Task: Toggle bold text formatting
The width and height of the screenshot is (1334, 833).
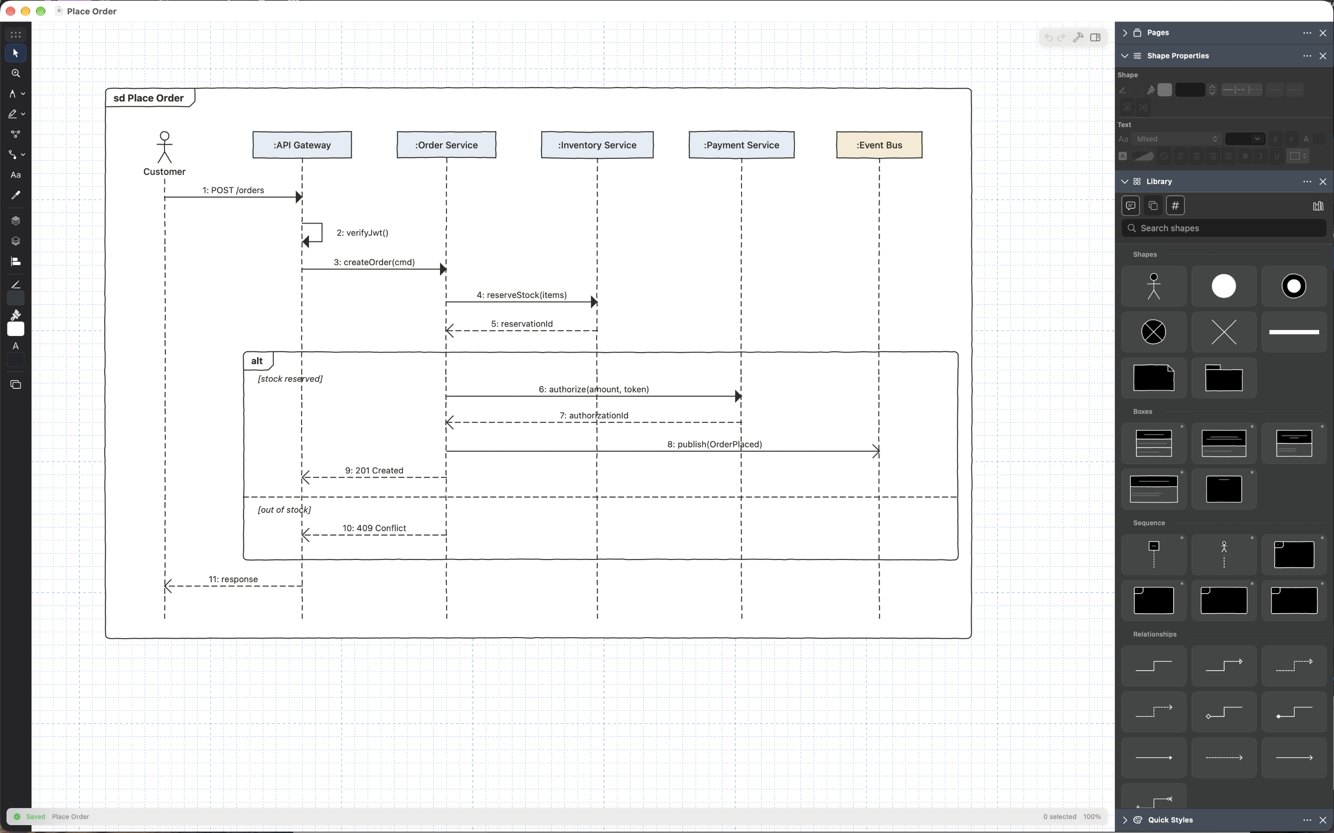Action: pos(1245,156)
